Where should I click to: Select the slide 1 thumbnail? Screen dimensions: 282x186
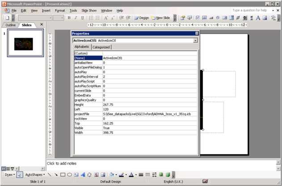[26, 42]
